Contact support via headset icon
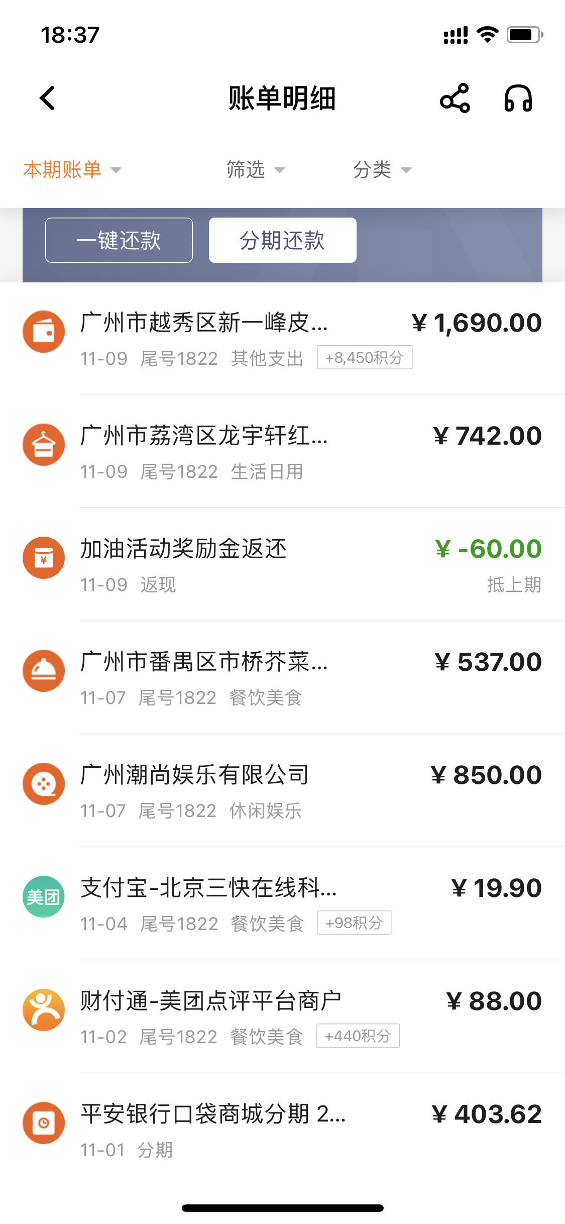Screen dimensions: 565x1224 click(x=518, y=98)
